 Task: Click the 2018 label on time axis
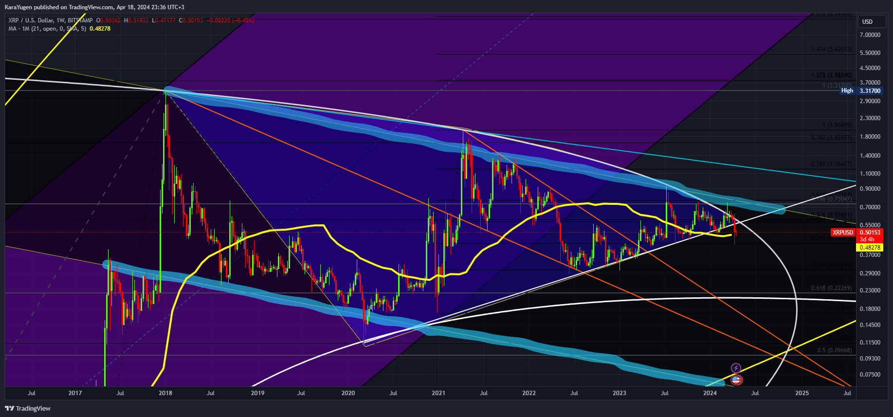[x=165, y=393]
